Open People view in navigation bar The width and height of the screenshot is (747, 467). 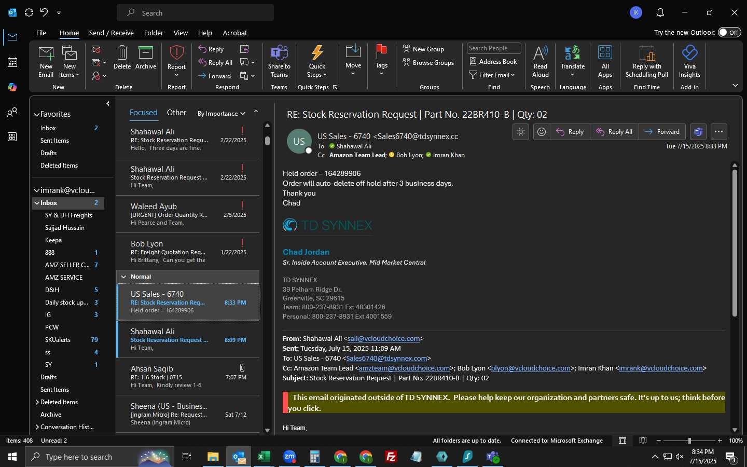[x=12, y=112]
